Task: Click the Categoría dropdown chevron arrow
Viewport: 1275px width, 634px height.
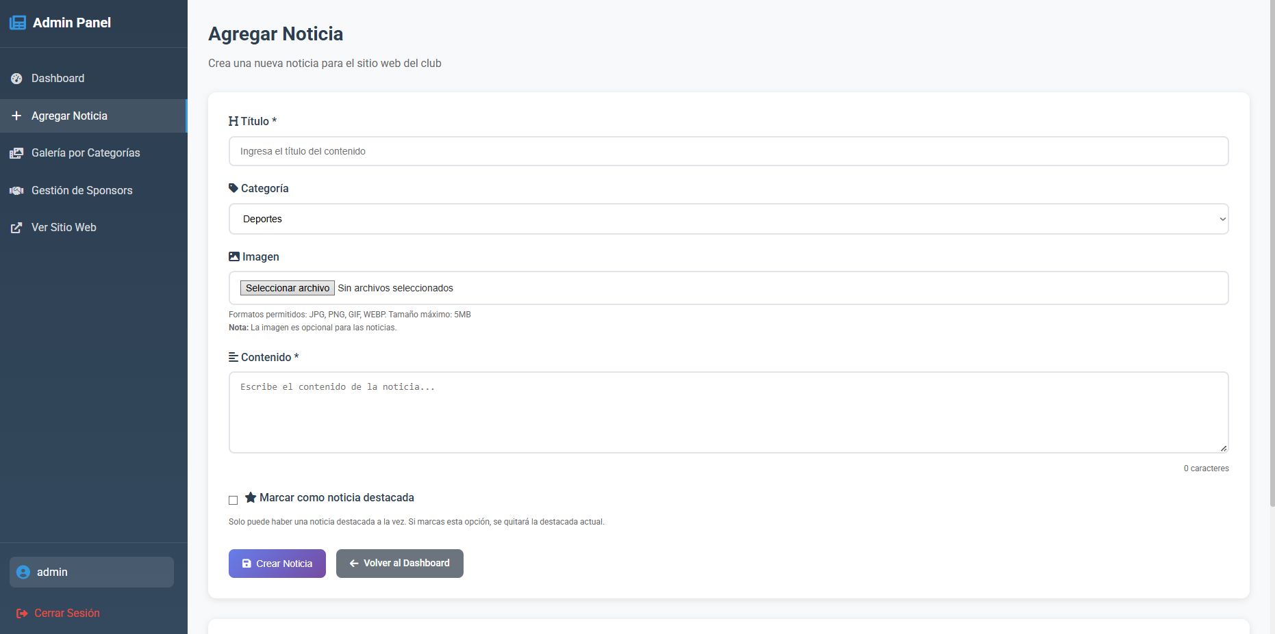Action: point(1222,219)
